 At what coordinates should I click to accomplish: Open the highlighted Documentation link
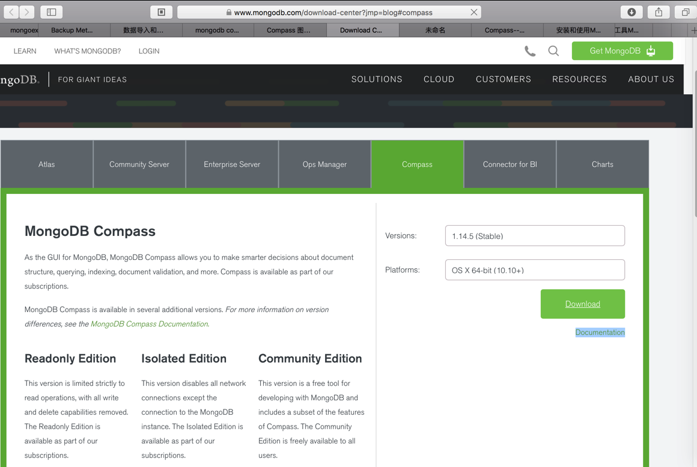click(x=600, y=333)
